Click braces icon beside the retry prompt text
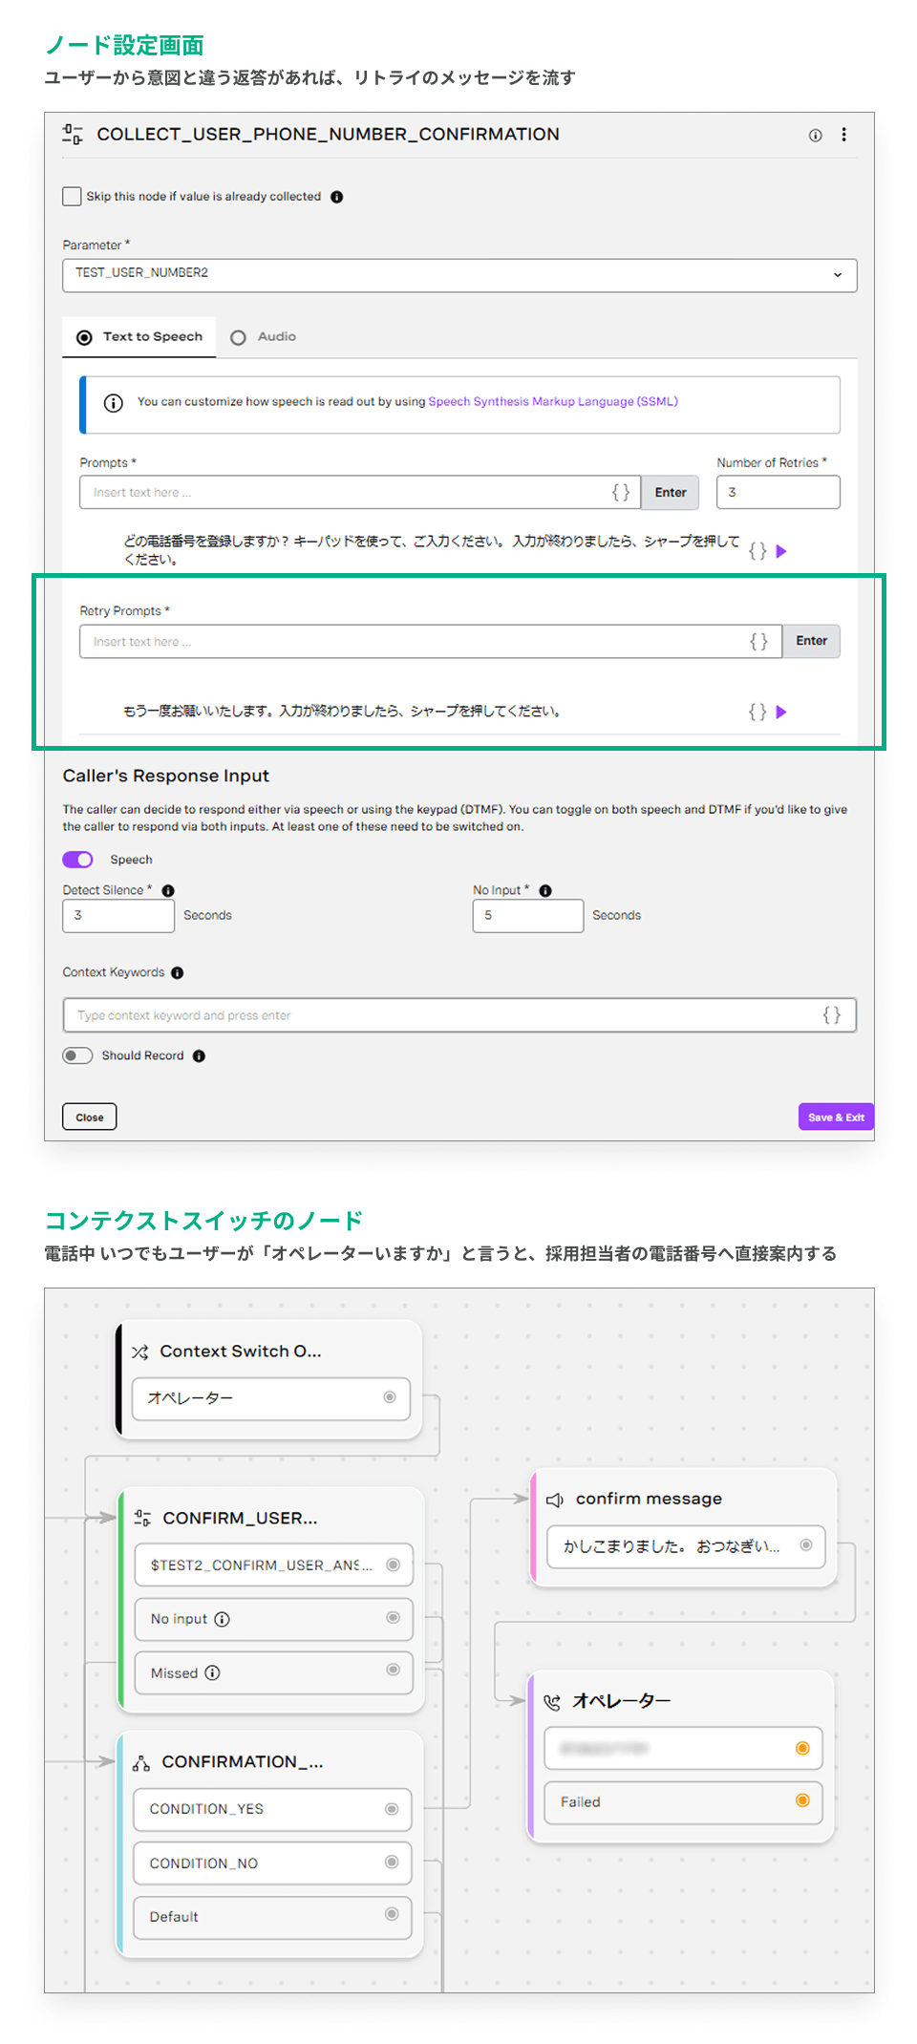 757,712
